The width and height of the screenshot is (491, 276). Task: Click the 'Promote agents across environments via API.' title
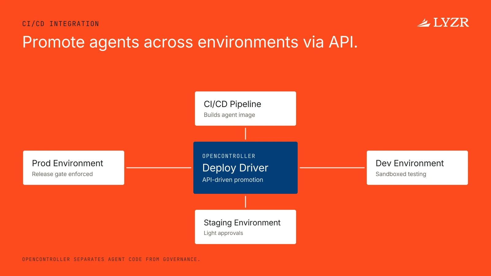(x=190, y=42)
